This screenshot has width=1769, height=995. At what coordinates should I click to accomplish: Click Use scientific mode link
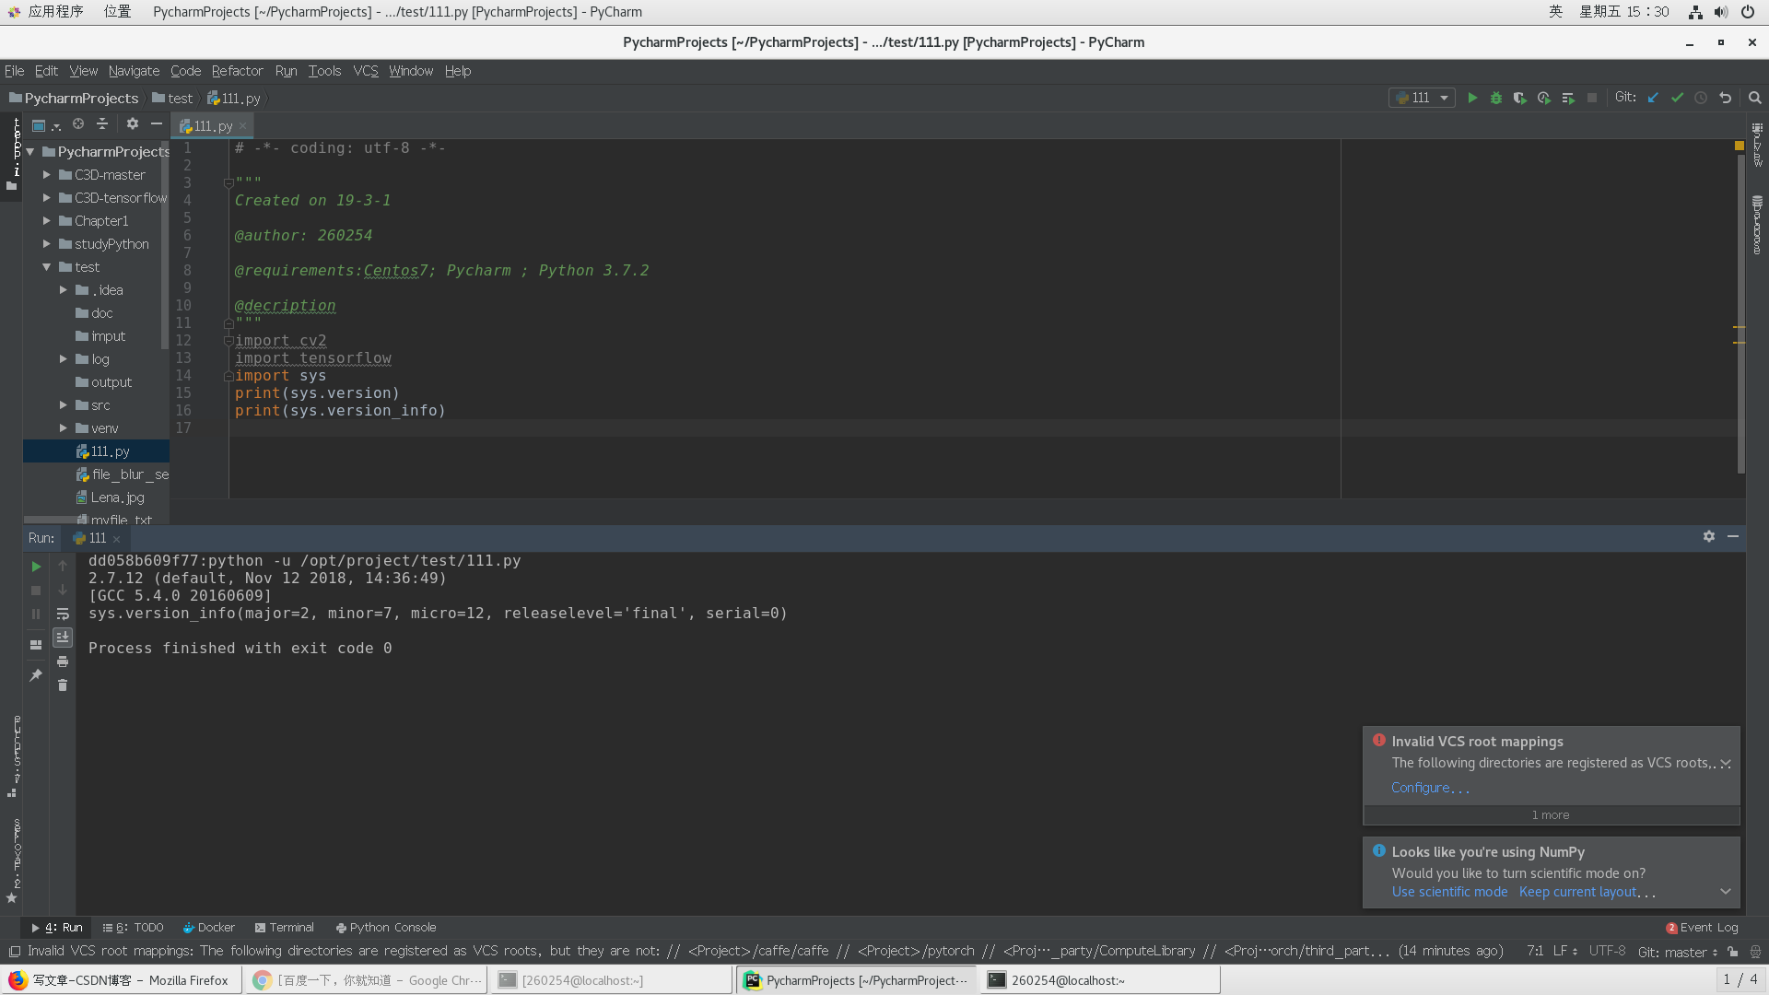coord(1449,892)
